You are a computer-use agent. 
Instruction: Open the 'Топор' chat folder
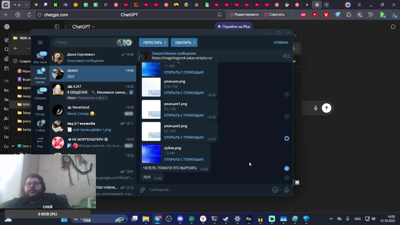[40, 110]
